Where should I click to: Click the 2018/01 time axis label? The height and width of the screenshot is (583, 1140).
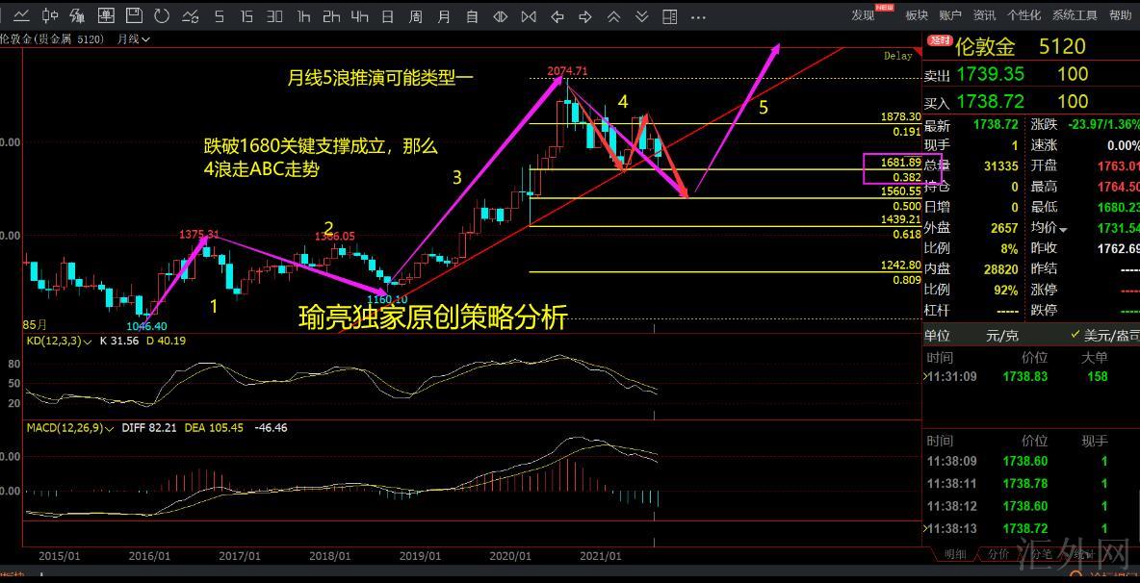click(x=331, y=556)
